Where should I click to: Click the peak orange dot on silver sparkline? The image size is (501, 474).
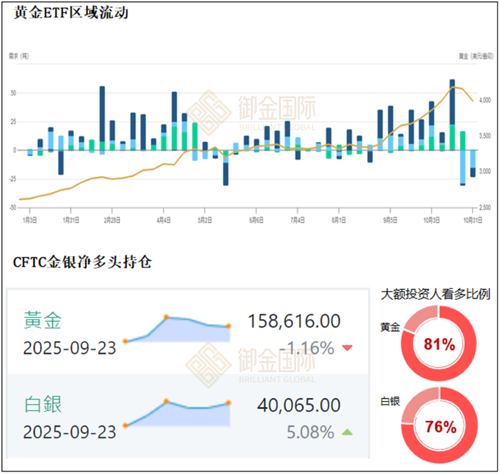[166, 401]
